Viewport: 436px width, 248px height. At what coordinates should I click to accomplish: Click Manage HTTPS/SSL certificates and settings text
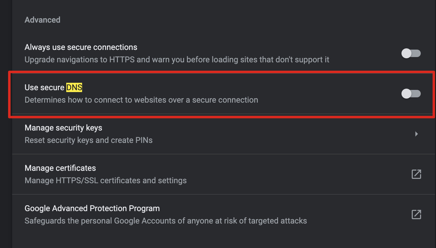tap(106, 180)
